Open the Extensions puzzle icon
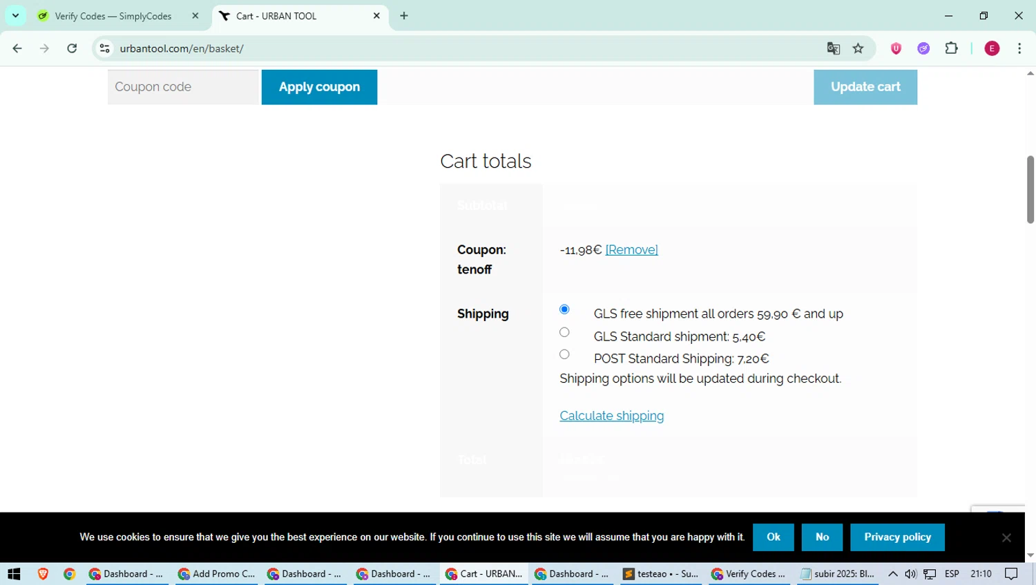 click(x=952, y=48)
